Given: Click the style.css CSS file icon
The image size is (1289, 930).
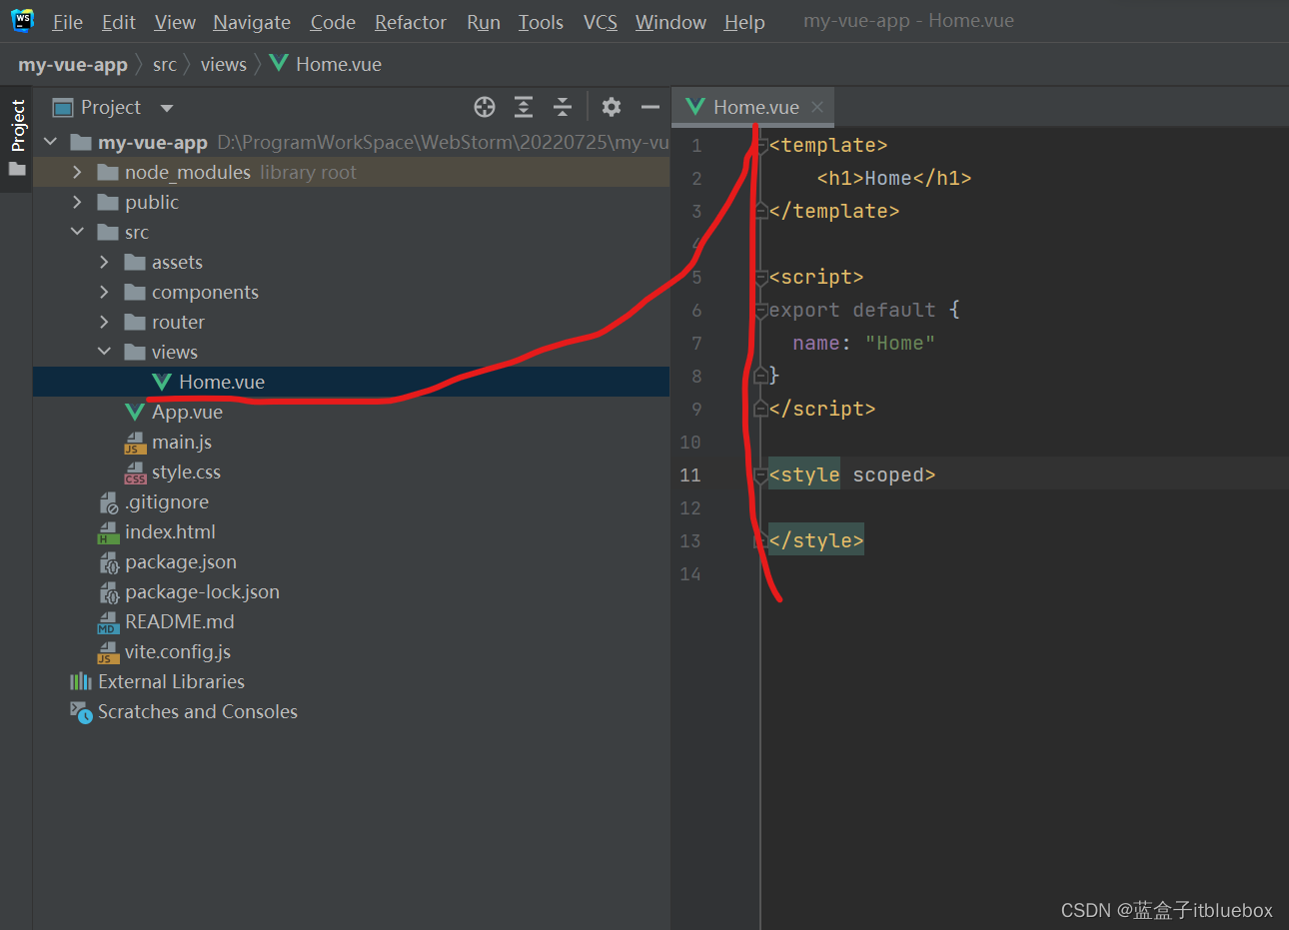Looking at the screenshot, I should (135, 472).
